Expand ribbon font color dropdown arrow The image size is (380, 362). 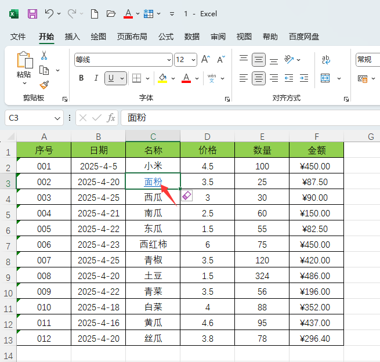point(197,78)
